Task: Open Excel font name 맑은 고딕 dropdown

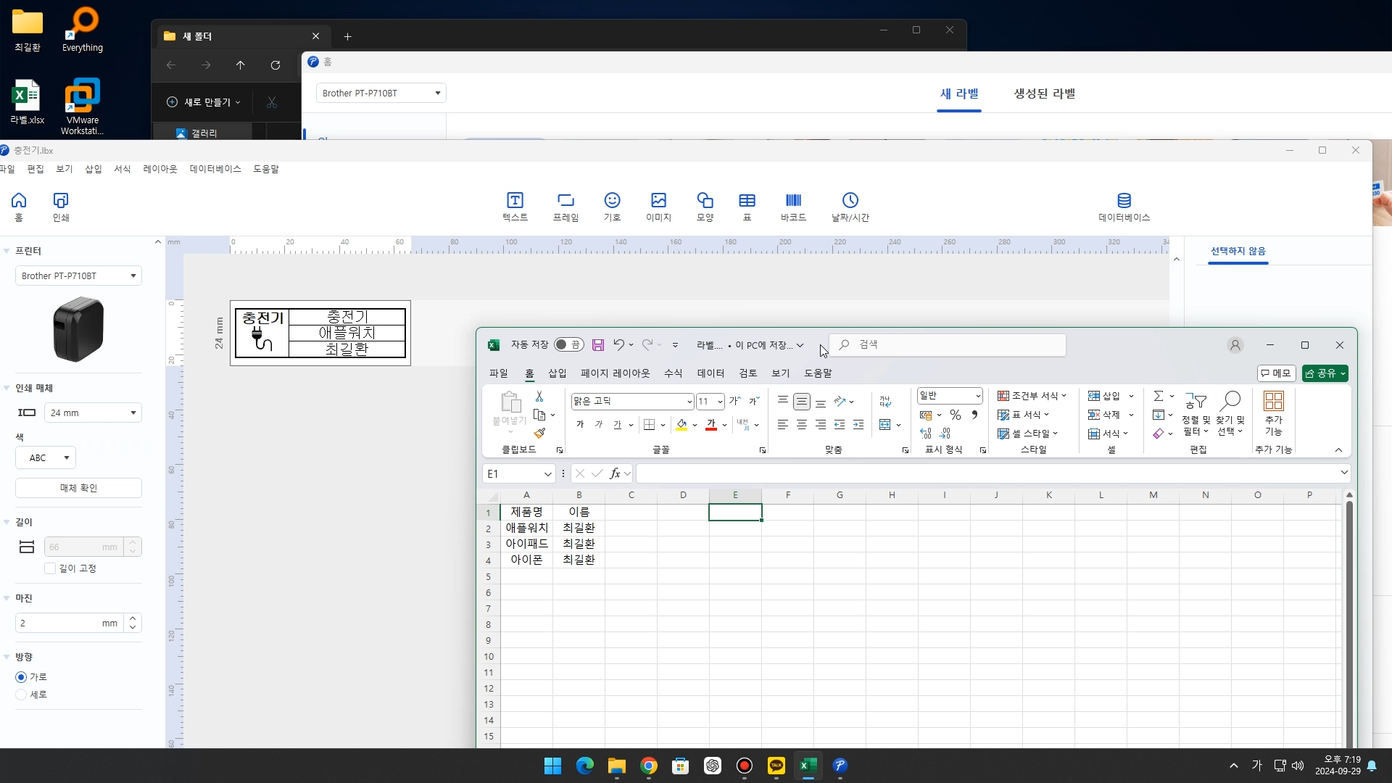Action: pos(689,402)
